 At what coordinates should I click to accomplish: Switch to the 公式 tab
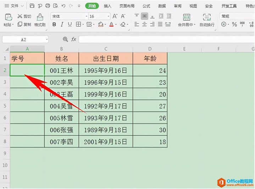point(146,6)
